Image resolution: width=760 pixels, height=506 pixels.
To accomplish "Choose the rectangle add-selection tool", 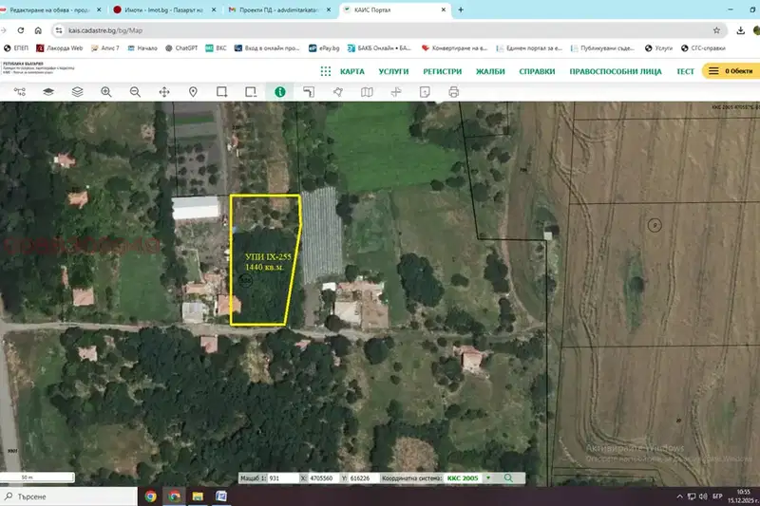I will click(222, 92).
